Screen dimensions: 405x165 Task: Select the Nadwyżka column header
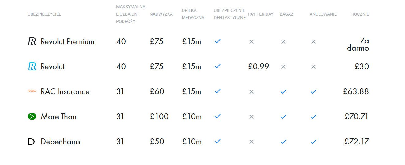(x=161, y=14)
